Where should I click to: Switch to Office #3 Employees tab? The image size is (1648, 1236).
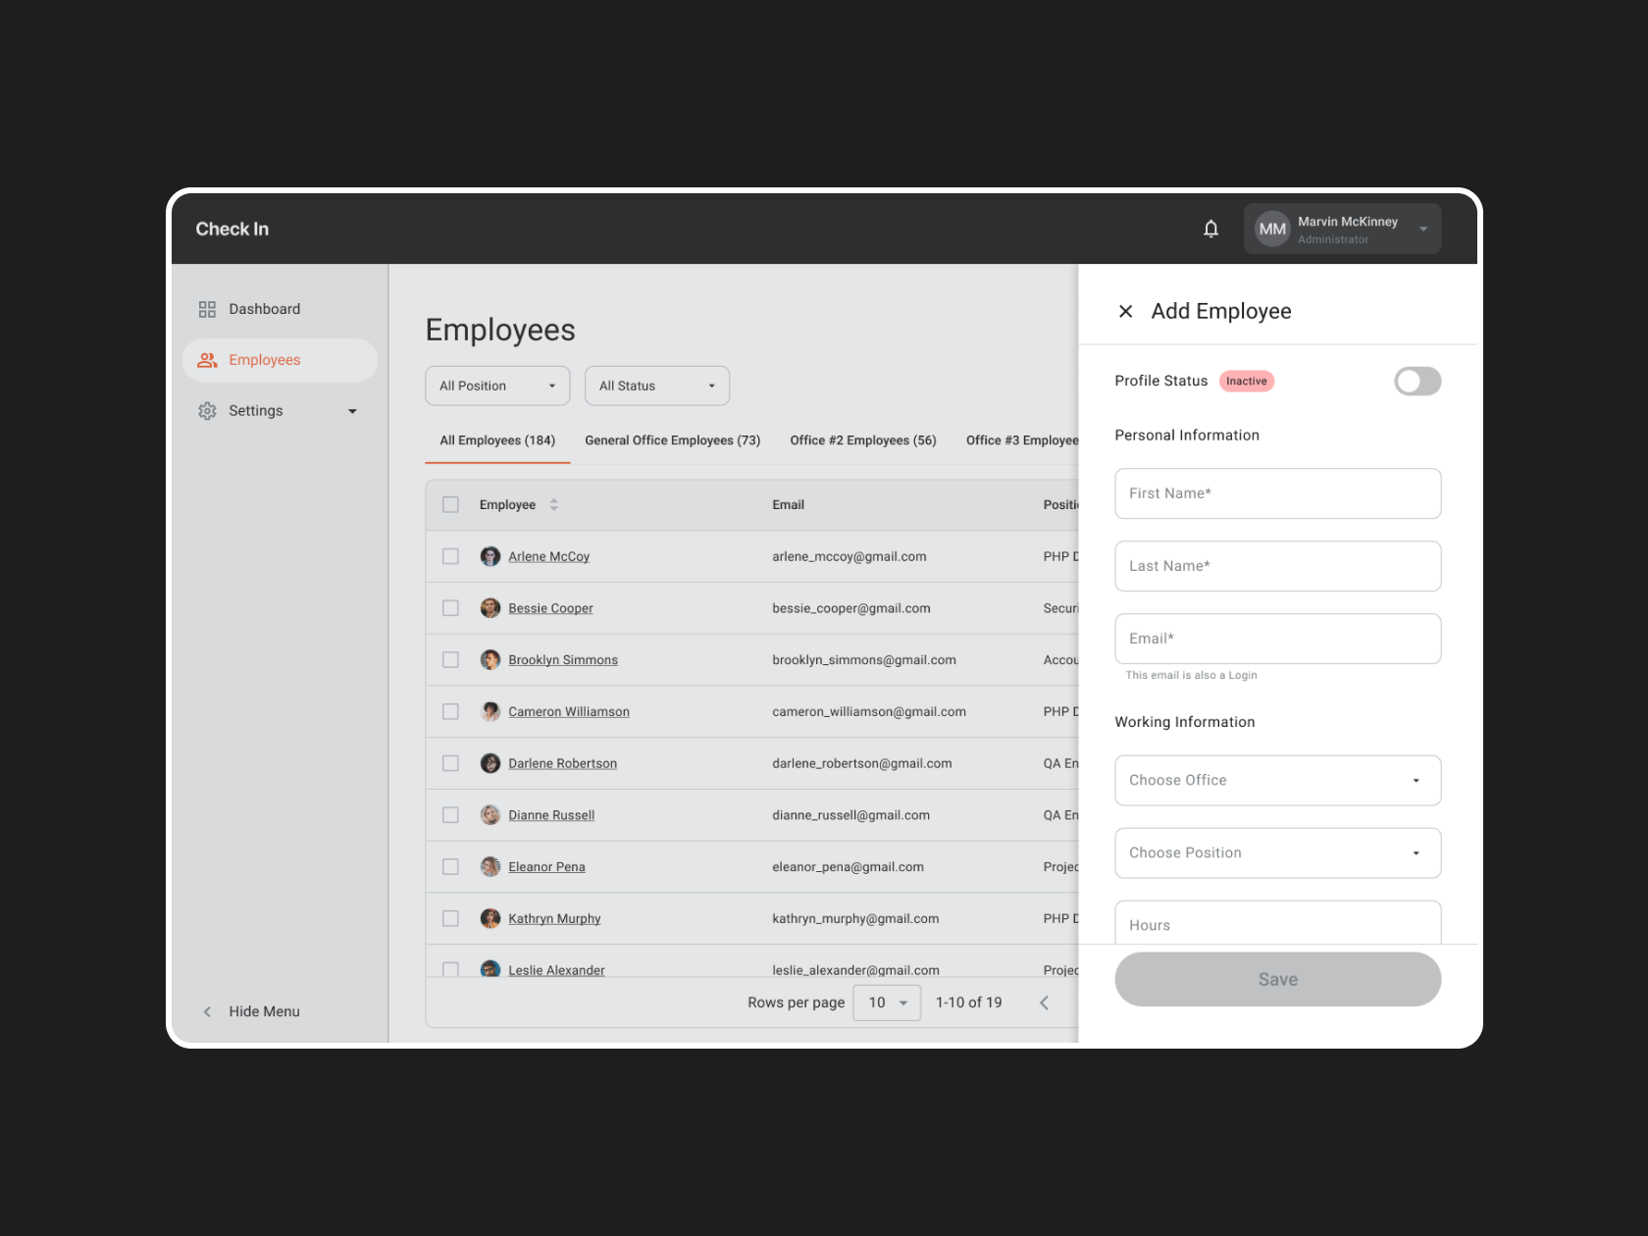point(1022,440)
